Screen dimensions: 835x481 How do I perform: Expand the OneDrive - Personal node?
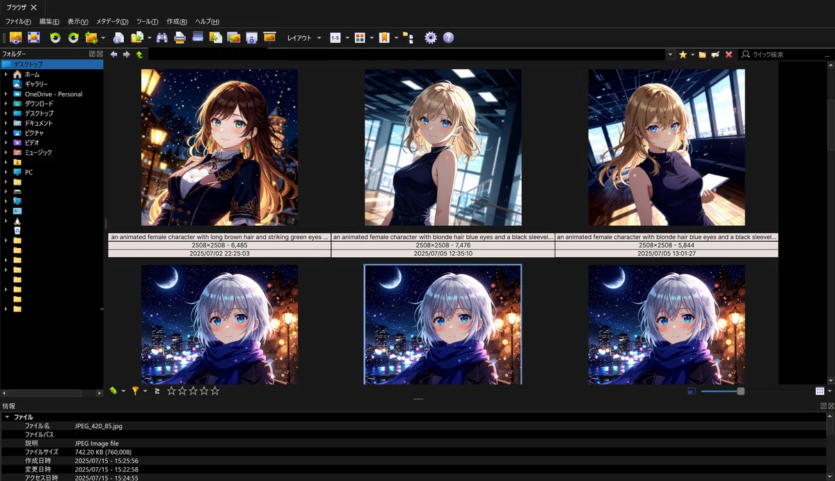click(6, 94)
